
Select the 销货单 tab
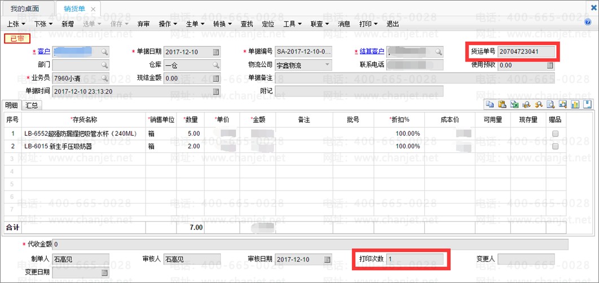click(75, 9)
